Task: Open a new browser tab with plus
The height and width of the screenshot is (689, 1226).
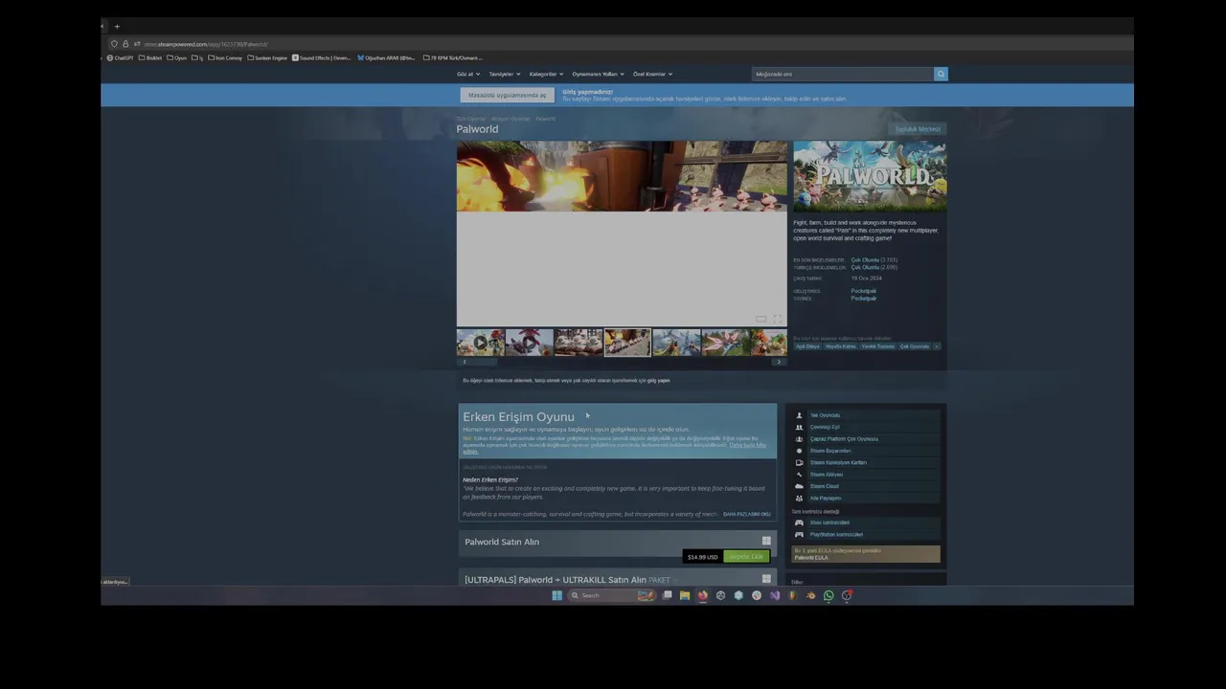Action: point(117,27)
